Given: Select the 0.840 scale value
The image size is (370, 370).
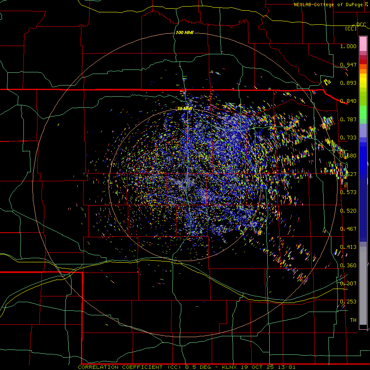Looking at the screenshot, I should (348, 101).
